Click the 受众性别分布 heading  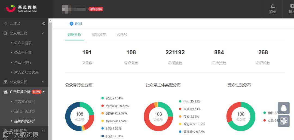coord(239,85)
